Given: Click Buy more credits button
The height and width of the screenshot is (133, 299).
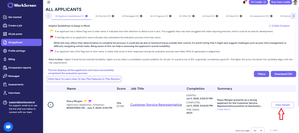Looking at the screenshot, I should pyautogui.click(x=281, y=2).
